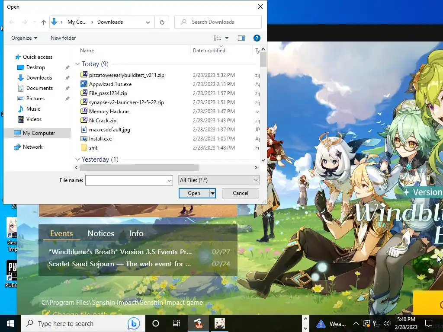Click the maxresdefault.jpg image icon
Viewport: 443px width, 332px height.
coord(83,129)
